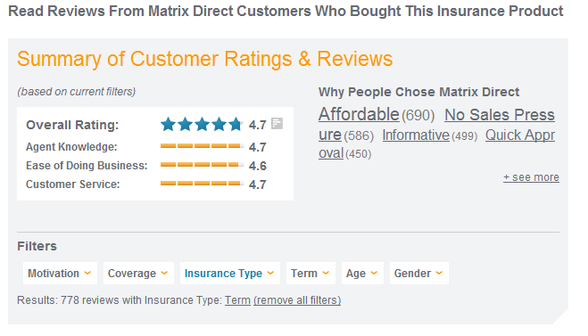Click the Term link in results text
This screenshot has width=588, height=336.
[x=237, y=300]
